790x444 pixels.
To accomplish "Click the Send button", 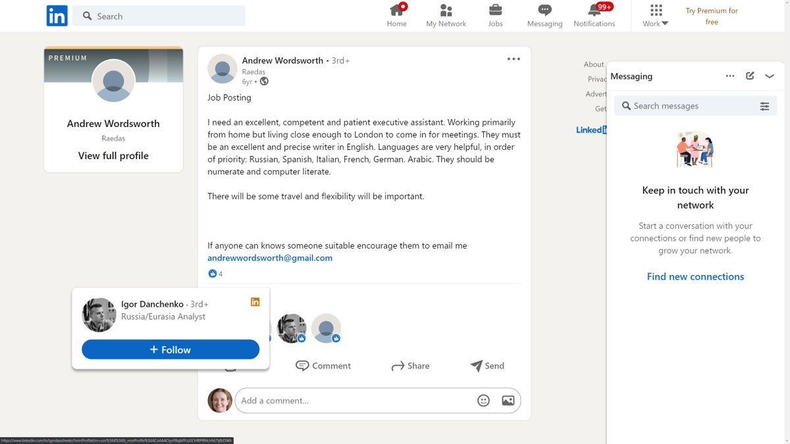I will (x=487, y=366).
